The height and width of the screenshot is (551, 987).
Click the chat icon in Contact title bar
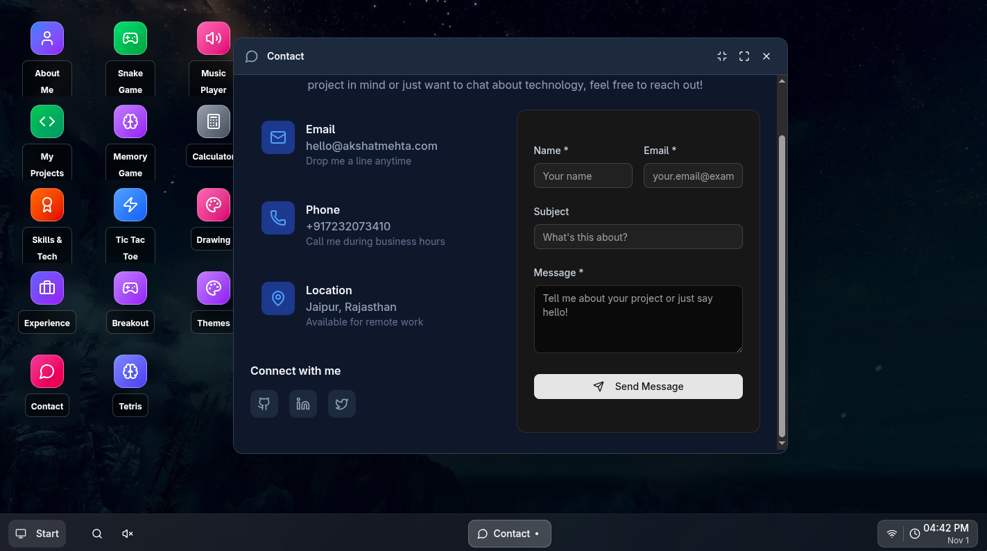252,56
